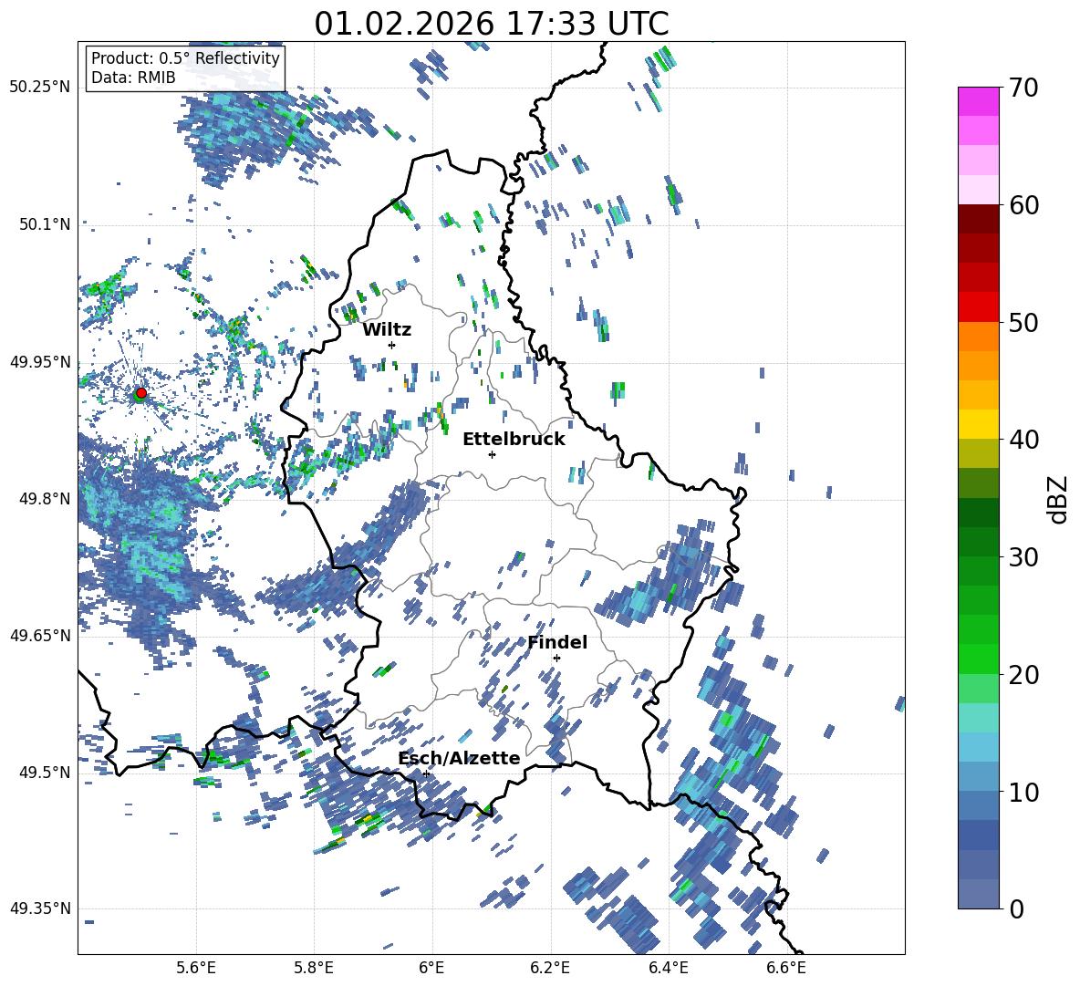This screenshot has width=1080, height=986.
Task: Click the 6.4°E longitude label
Action: coord(668,968)
